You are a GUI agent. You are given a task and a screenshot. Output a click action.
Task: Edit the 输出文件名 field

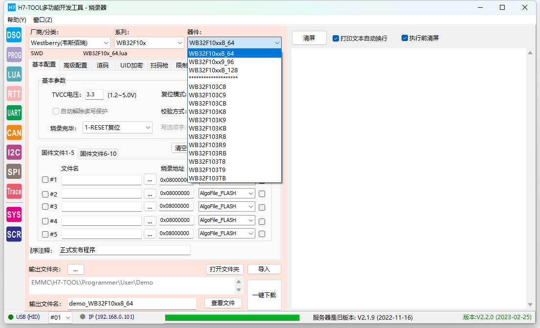(132, 304)
